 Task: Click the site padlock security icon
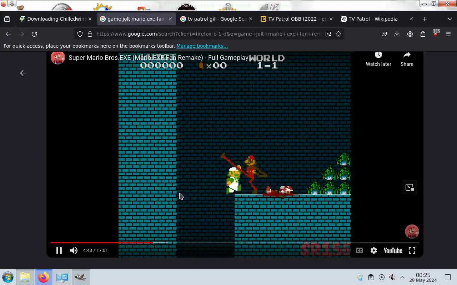coord(90,34)
